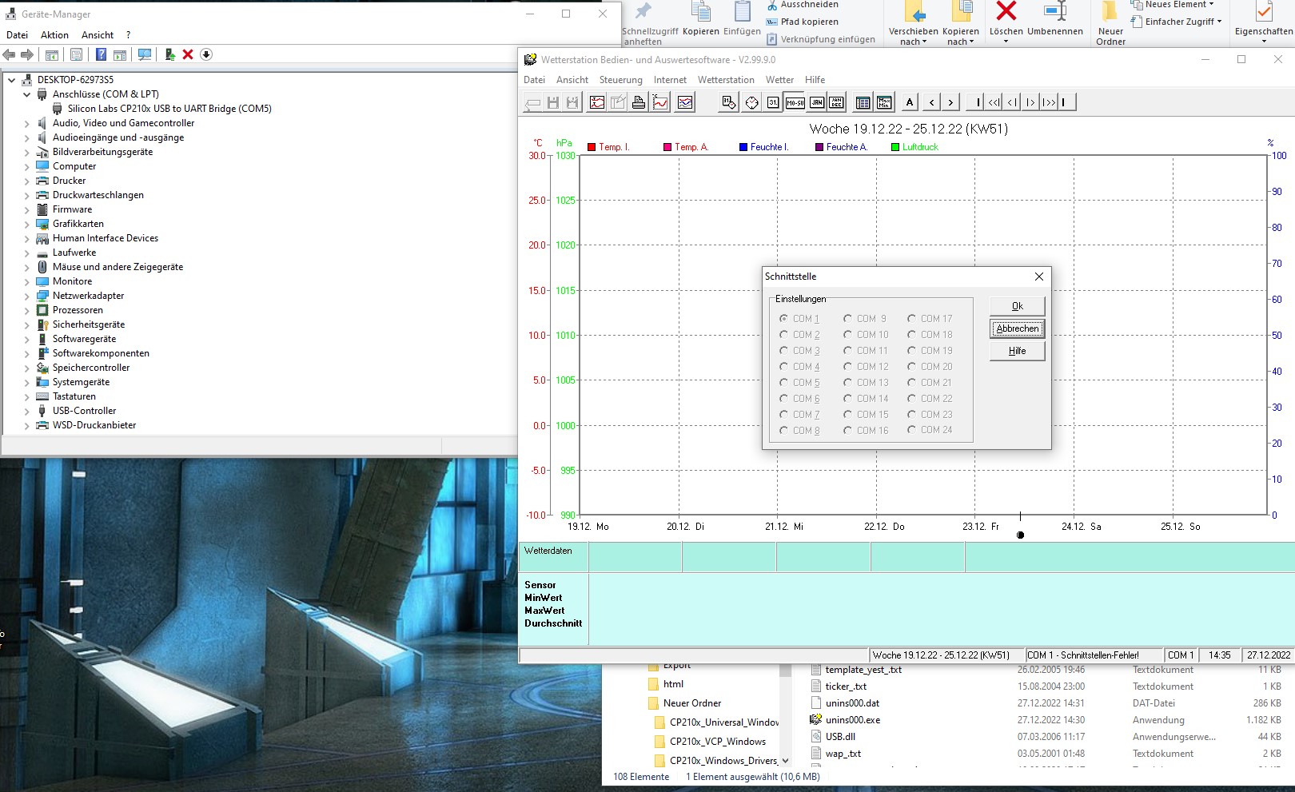Click the red Temp. I. color swatch
This screenshot has width=1295, height=792.
coord(590,147)
